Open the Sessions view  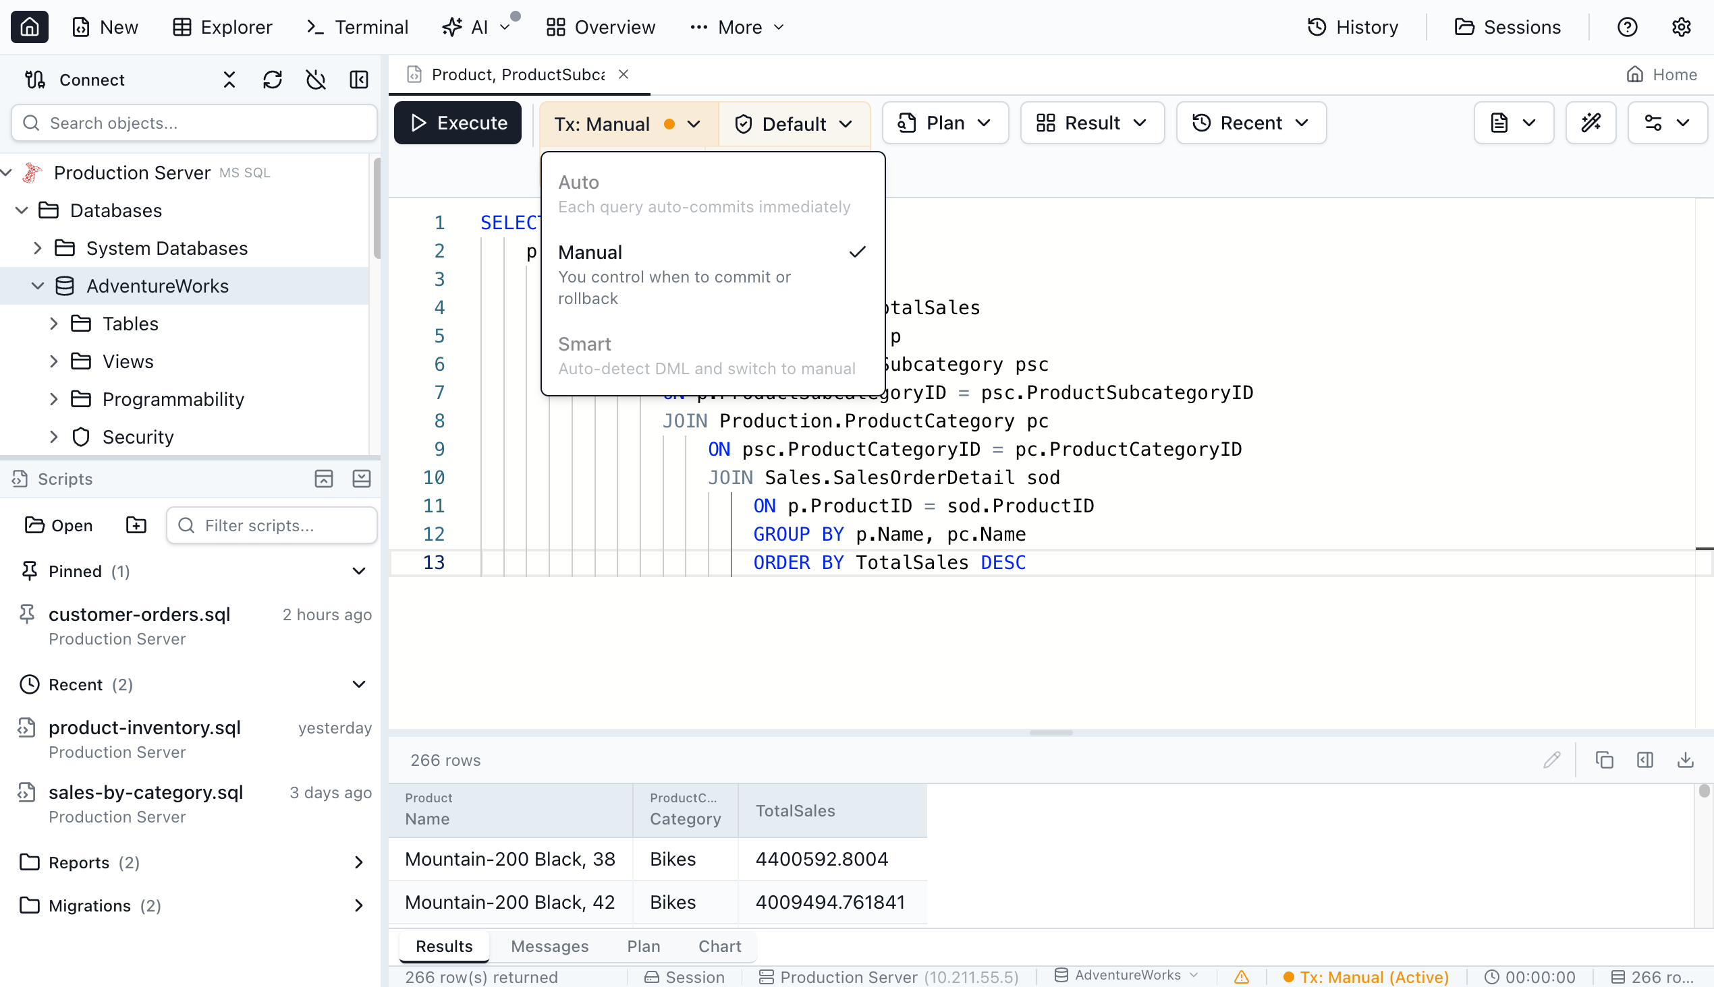[1509, 27]
